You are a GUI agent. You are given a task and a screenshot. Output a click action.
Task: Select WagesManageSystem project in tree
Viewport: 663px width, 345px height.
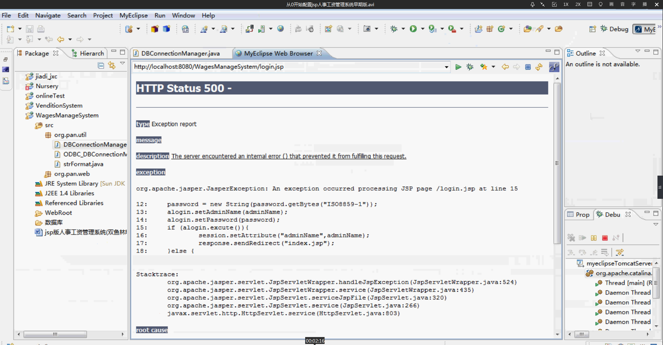[67, 115]
